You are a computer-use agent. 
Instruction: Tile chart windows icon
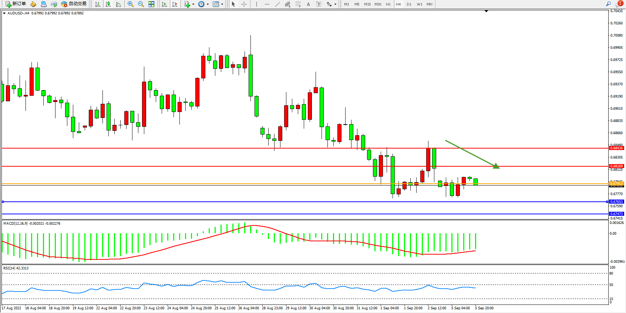click(x=151, y=4)
